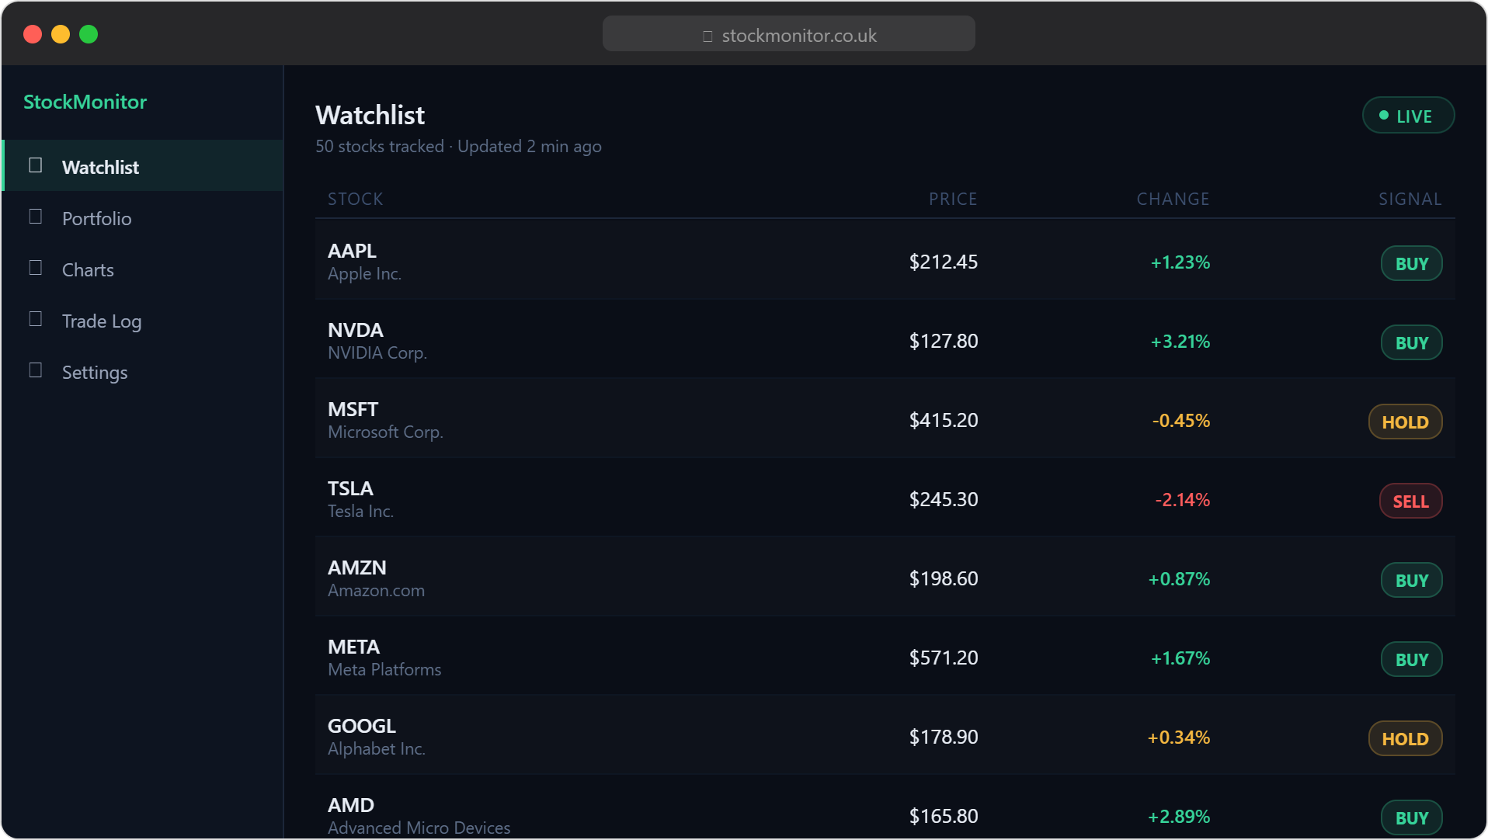Click the address bar site icon
Image resolution: width=1488 pixels, height=840 pixels.
click(707, 36)
